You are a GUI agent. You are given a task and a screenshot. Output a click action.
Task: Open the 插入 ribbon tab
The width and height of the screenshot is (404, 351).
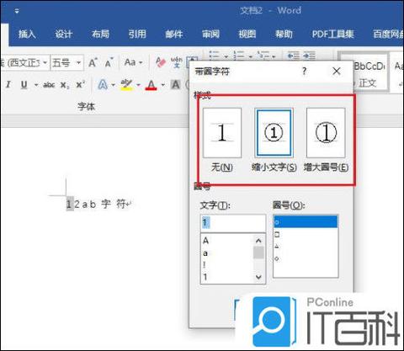pyautogui.click(x=27, y=35)
